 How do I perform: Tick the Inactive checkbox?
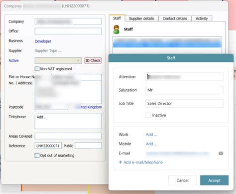click(x=148, y=115)
